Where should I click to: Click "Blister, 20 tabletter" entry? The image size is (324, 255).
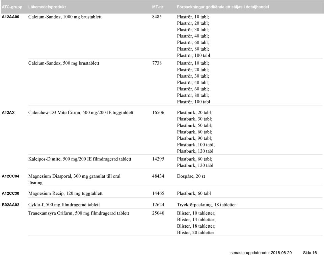coord(196,233)
